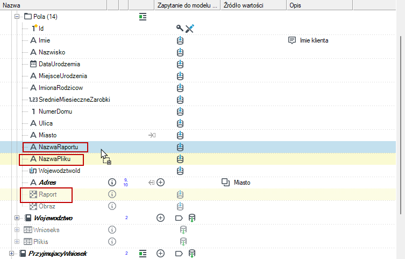Click the vertical scrollbar thumb
Screen dimensions: 405x259
(x=401, y=124)
